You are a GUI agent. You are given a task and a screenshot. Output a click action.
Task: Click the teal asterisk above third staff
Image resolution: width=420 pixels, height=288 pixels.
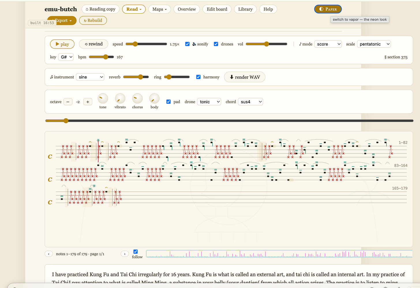click(x=94, y=186)
